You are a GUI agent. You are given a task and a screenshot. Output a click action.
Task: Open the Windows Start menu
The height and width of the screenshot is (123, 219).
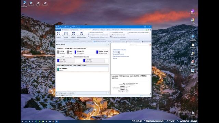pos(22,122)
